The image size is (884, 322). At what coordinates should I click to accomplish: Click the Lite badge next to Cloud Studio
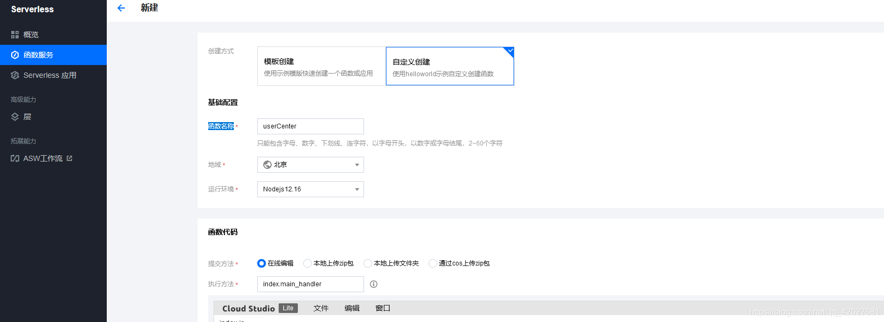coord(288,308)
